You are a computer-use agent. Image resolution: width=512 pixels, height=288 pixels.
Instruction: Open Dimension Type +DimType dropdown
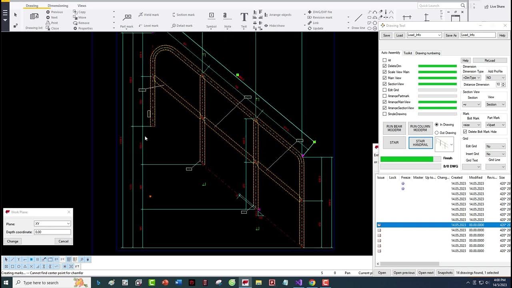[472, 78]
